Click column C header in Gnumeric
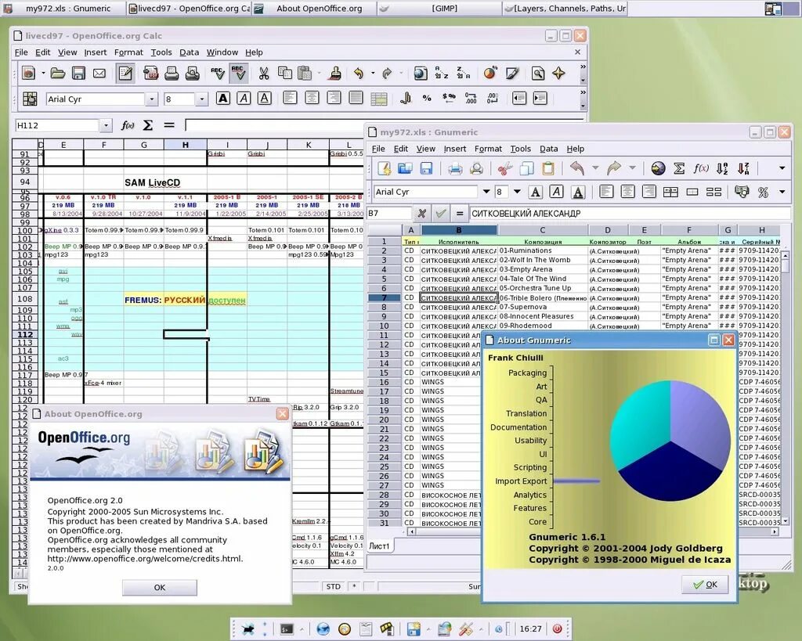802x641 pixels. pos(542,231)
